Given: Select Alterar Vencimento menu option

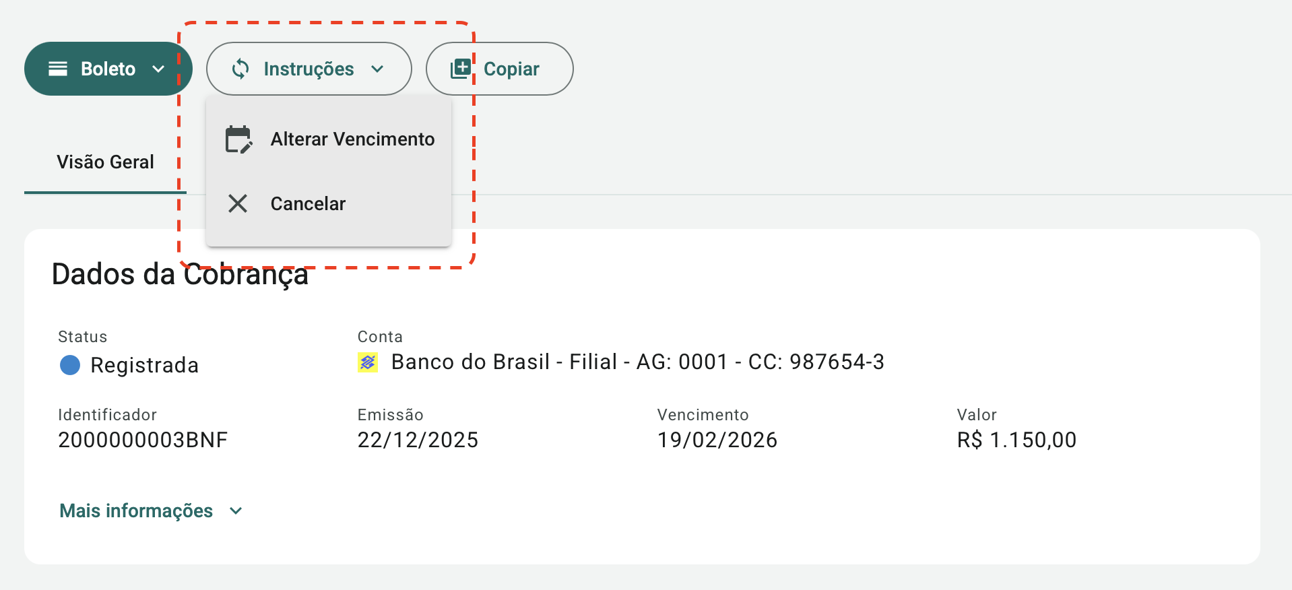Looking at the screenshot, I should click(352, 139).
